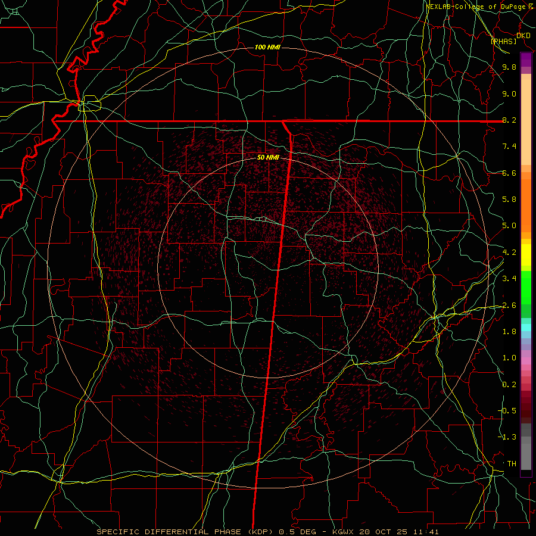
Task: Click the 5.8 value on the color scale
Action: point(509,200)
